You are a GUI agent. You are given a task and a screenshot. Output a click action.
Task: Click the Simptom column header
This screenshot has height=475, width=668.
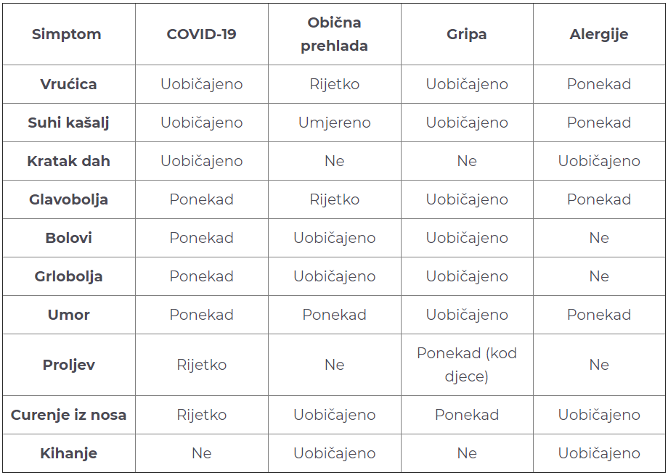pyautogui.click(x=67, y=34)
